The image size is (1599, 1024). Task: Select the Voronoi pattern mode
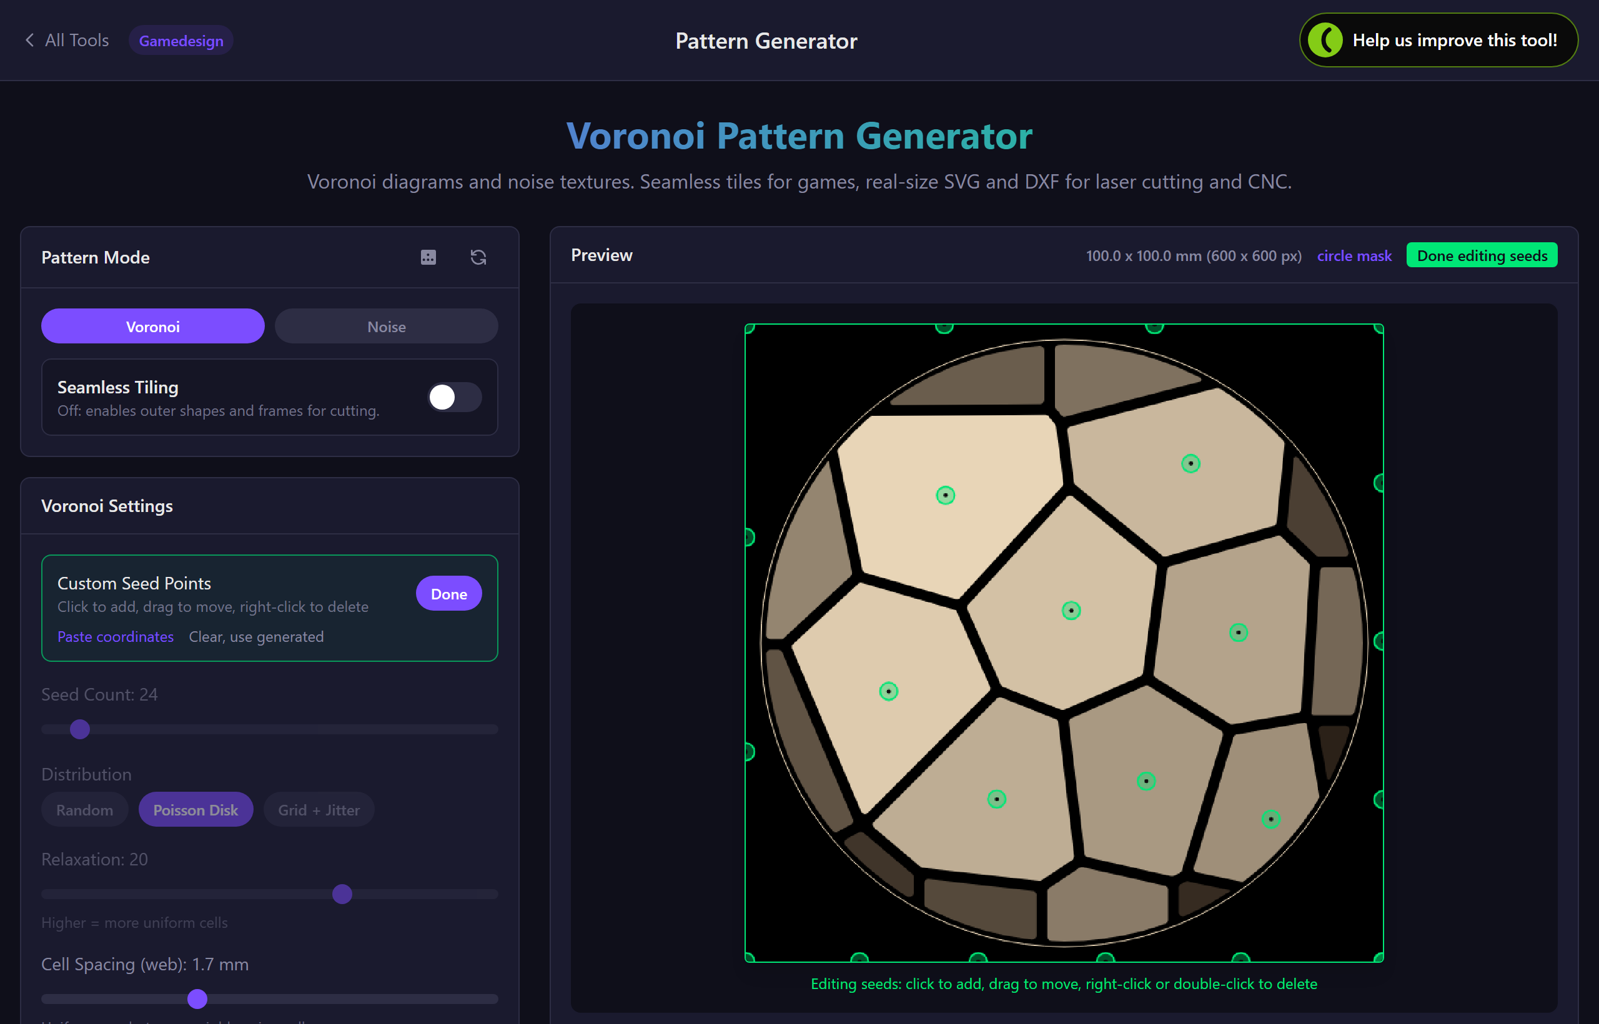pos(153,327)
